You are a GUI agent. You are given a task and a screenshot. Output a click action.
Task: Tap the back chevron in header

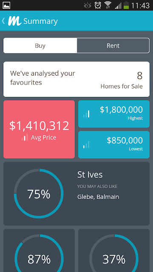point(3,21)
